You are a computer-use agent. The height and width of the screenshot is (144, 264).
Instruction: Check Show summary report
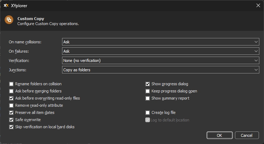pyautogui.click(x=147, y=98)
